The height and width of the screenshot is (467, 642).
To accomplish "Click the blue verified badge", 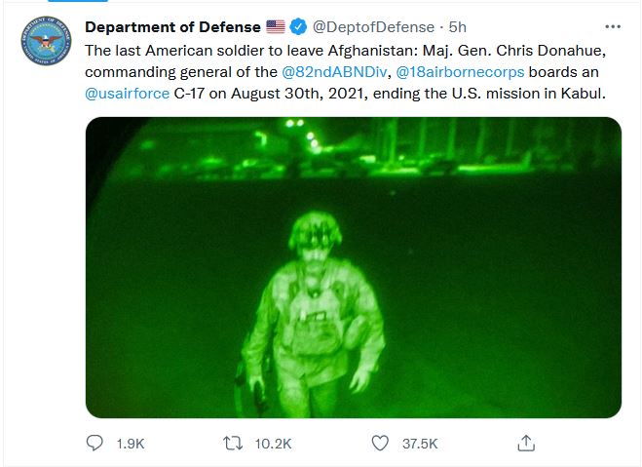I will (x=297, y=26).
